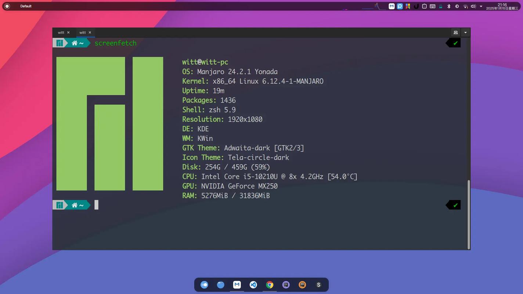Open the terminal window dropdown menu arrow
Image resolution: width=523 pixels, height=294 pixels.
(465, 32)
